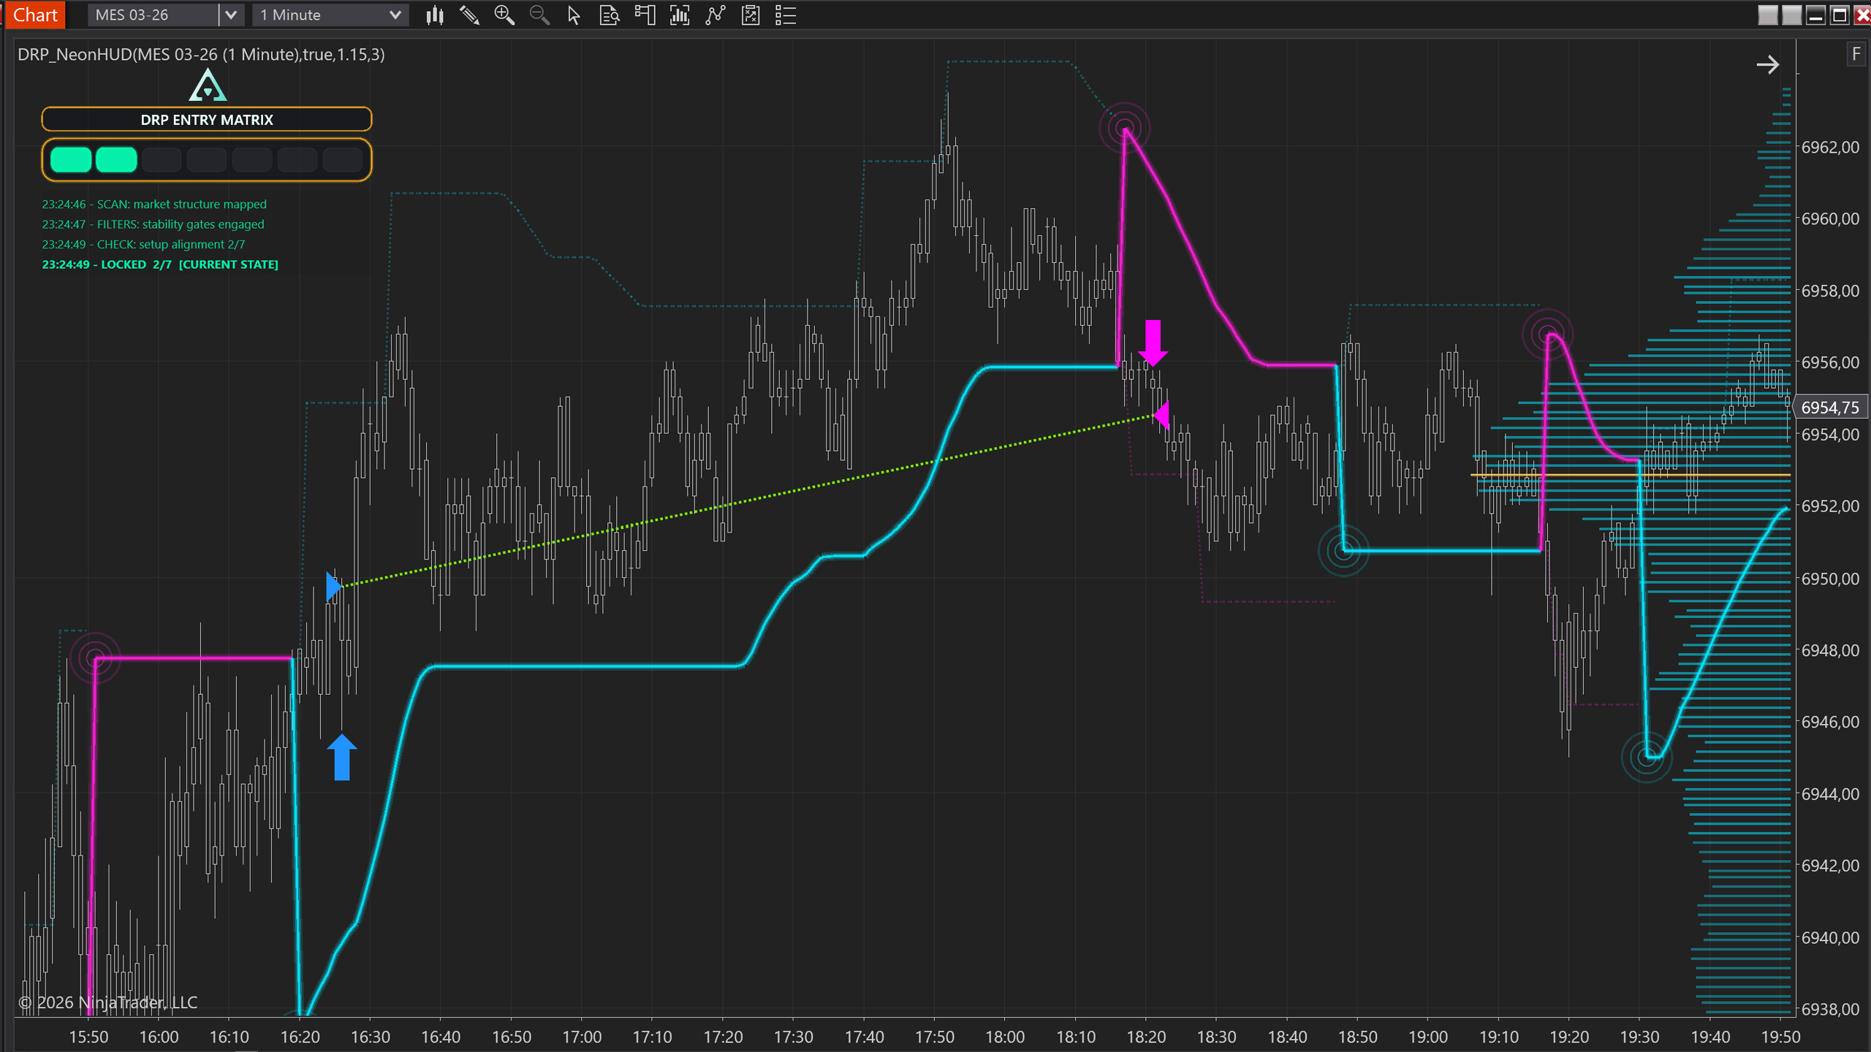
Task: Open the Chart Trader icon
Action: pos(645,15)
